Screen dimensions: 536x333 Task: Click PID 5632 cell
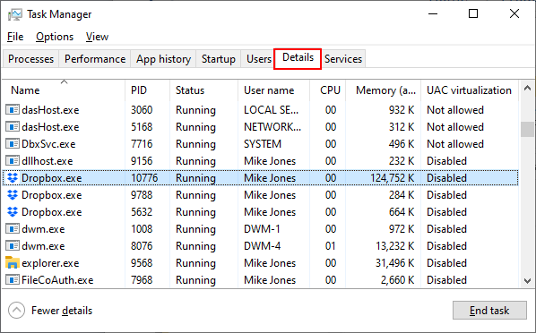coord(142,212)
